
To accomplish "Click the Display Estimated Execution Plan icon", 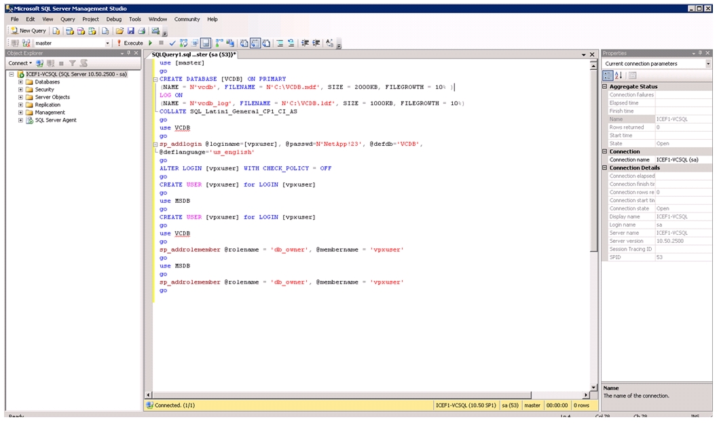I will click(183, 43).
